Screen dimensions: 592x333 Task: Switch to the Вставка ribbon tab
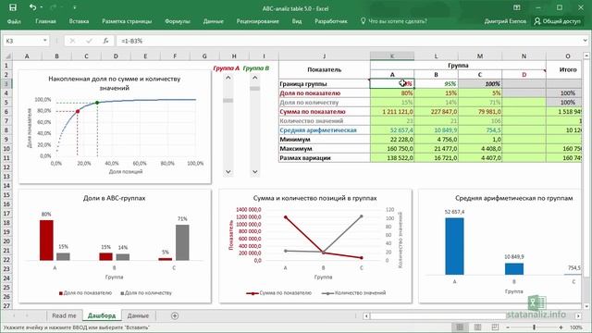(79, 21)
